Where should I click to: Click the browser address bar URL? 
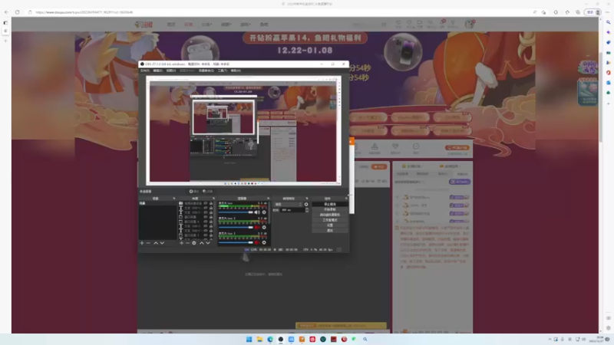click(x=84, y=12)
